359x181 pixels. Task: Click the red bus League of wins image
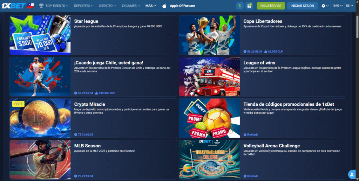click(210, 77)
